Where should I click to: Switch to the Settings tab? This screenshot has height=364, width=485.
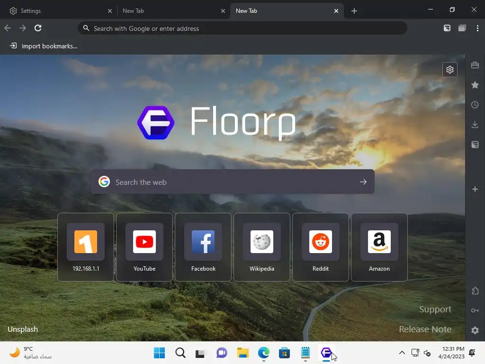[59, 11]
